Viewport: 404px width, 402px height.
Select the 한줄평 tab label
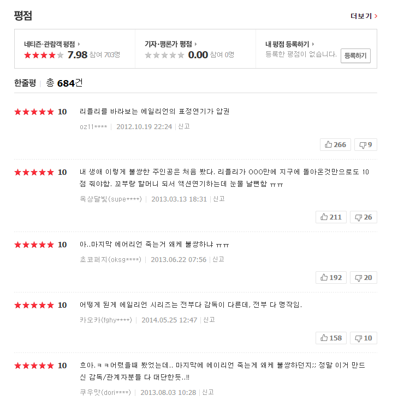click(25, 83)
